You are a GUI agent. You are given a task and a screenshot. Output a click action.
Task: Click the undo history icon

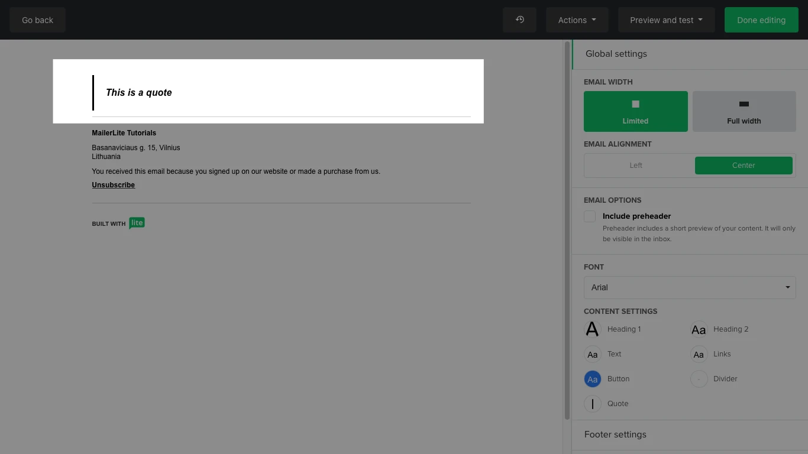[x=519, y=20]
